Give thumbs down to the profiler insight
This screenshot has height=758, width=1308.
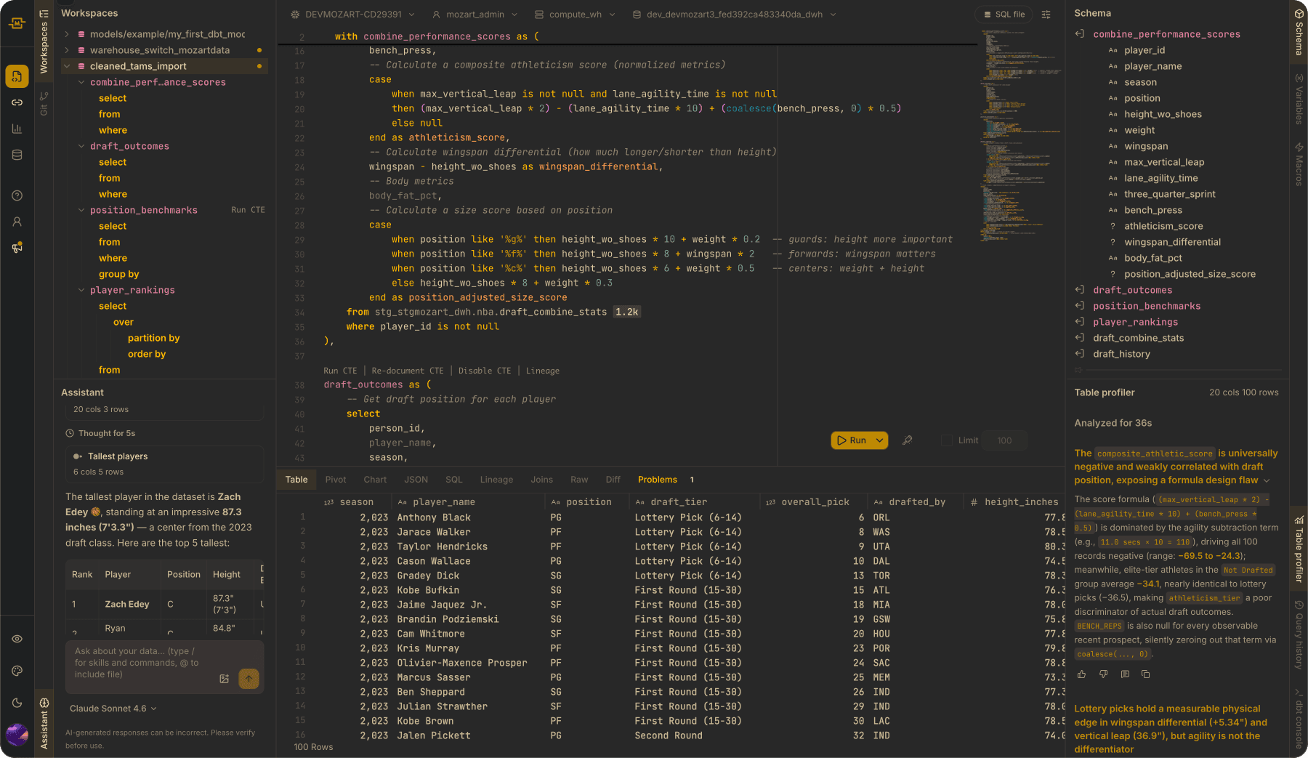[x=1103, y=674]
